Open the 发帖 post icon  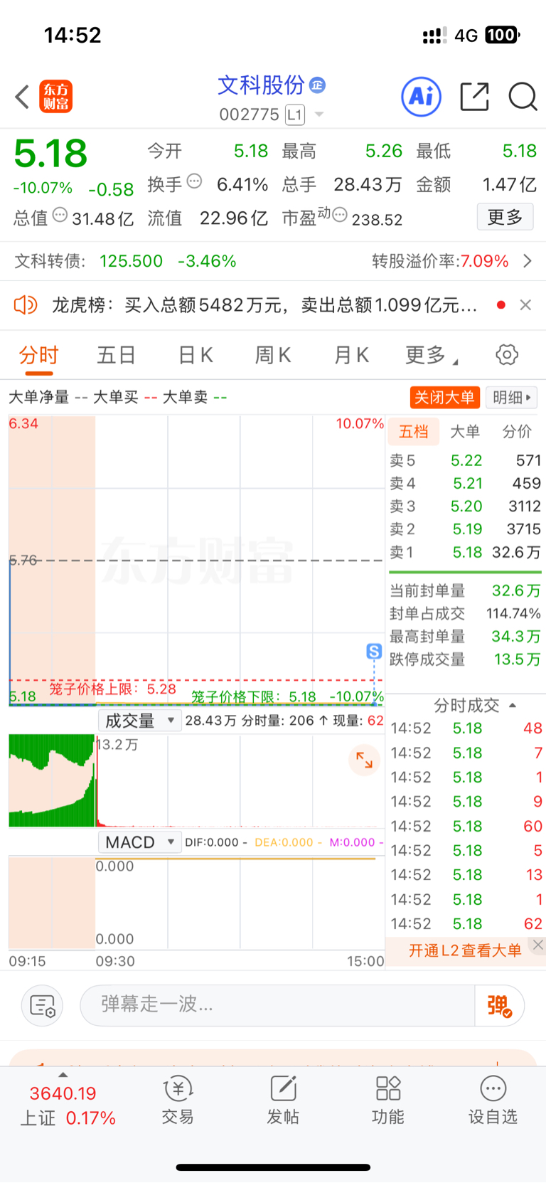[283, 1100]
